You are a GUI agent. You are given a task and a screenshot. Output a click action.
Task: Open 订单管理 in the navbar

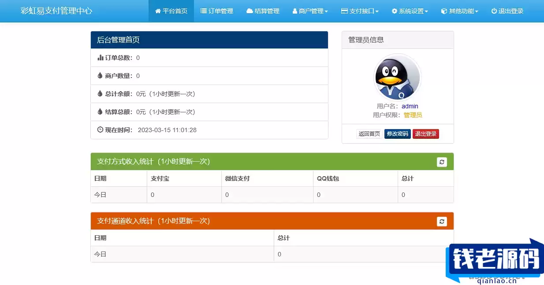click(216, 11)
